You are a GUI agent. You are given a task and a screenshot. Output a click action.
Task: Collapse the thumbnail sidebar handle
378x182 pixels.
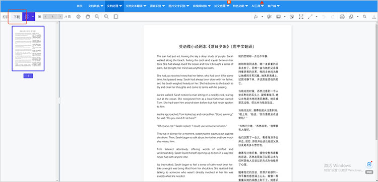point(59,101)
